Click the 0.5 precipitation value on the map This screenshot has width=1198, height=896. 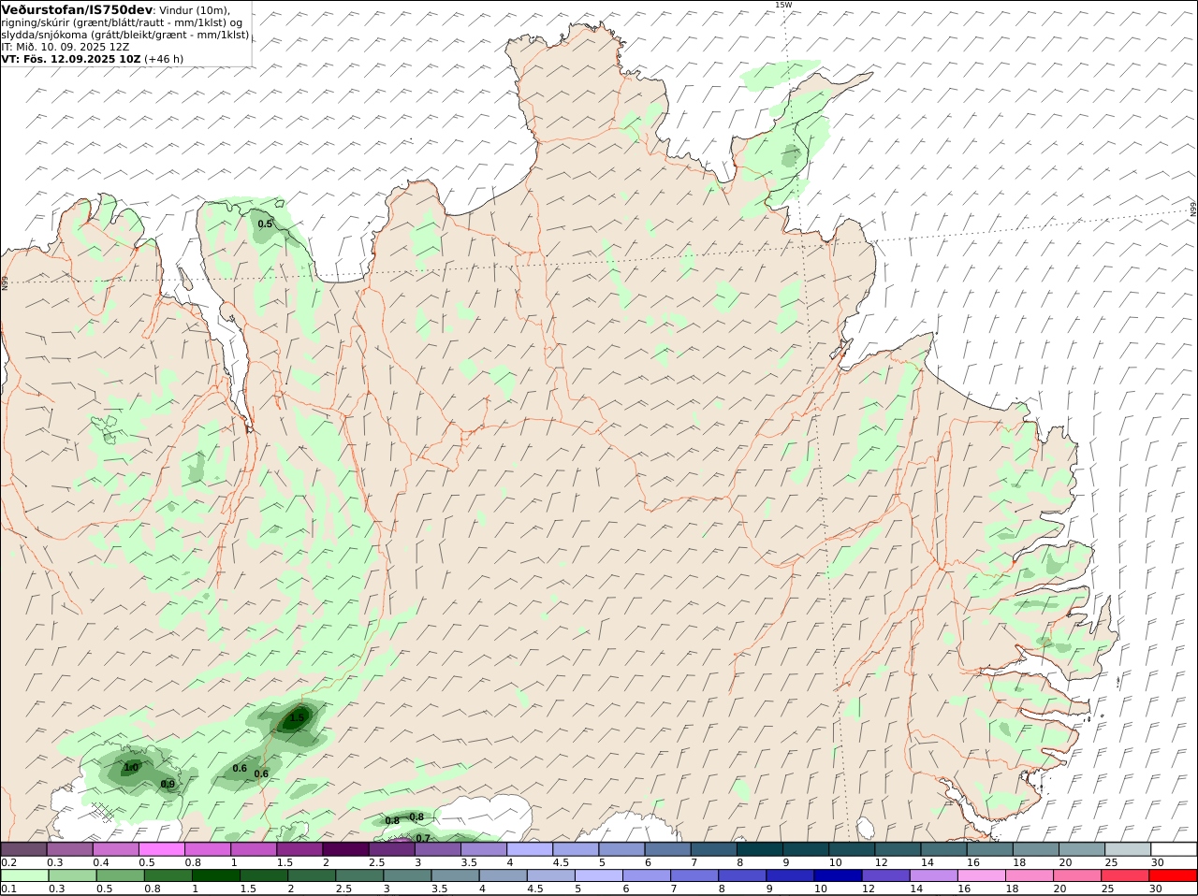tap(265, 224)
